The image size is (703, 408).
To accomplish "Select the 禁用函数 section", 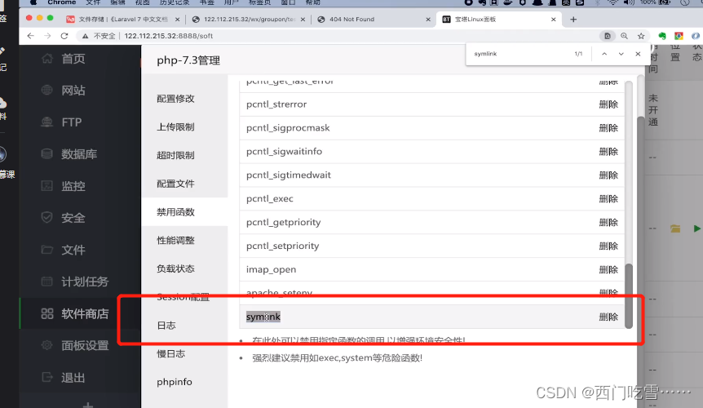I will (176, 211).
